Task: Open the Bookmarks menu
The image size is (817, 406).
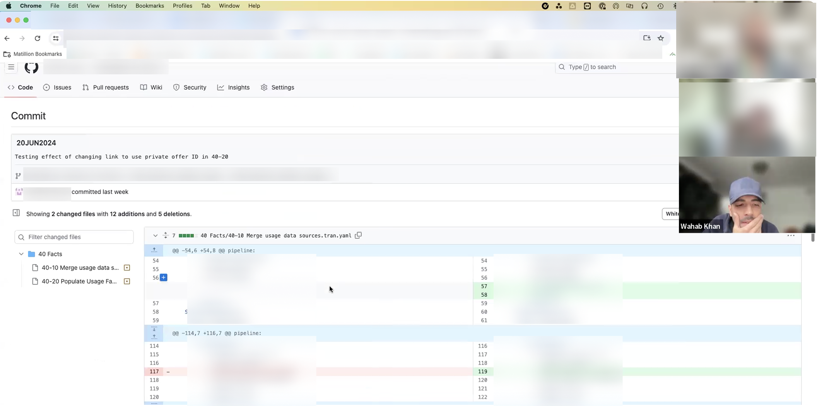Action: coord(150,6)
